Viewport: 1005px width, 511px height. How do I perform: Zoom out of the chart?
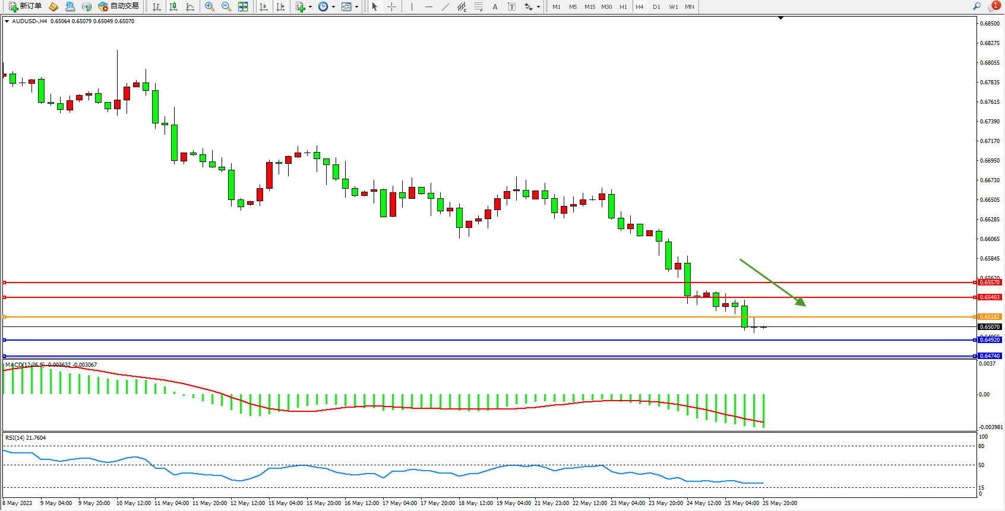pyautogui.click(x=226, y=7)
